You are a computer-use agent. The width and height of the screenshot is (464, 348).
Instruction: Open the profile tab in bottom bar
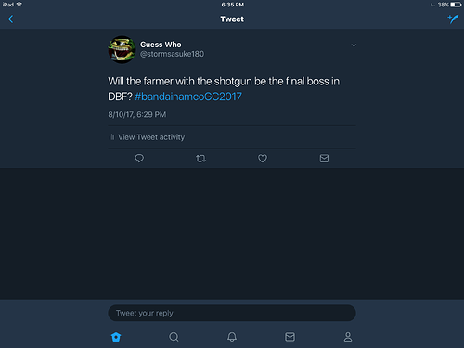[348, 337]
